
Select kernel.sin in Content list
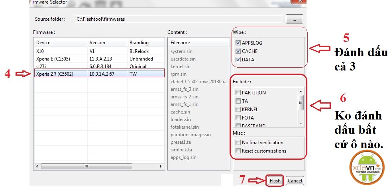[181, 67]
